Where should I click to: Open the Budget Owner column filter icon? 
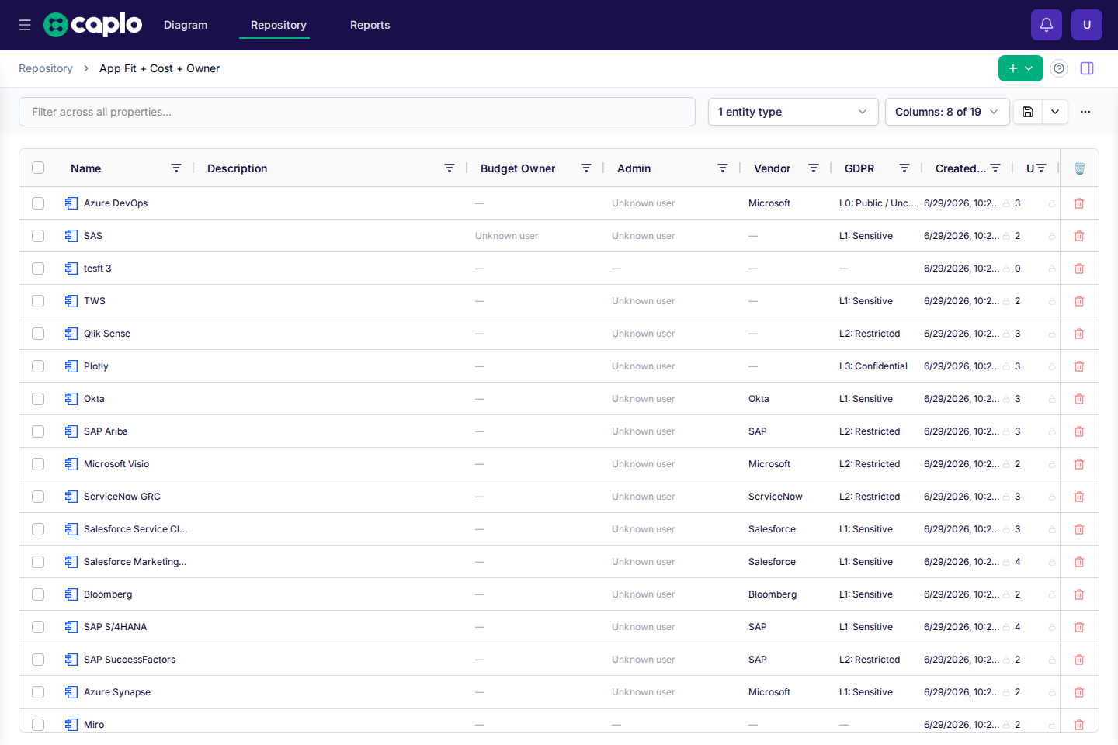[586, 168]
